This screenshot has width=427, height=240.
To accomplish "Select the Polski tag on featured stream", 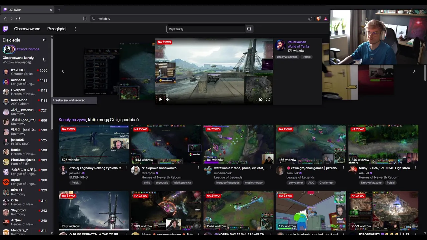I will [307, 57].
